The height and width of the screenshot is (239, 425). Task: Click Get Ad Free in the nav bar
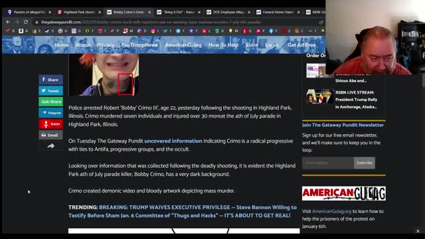301,45
